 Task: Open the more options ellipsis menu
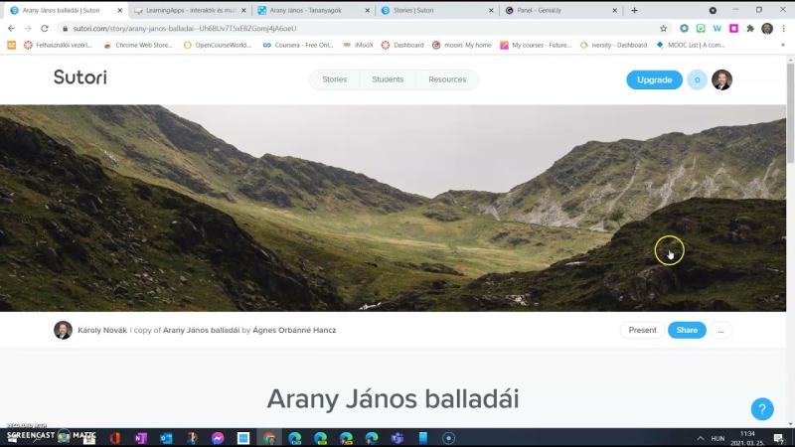coord(720,330)
